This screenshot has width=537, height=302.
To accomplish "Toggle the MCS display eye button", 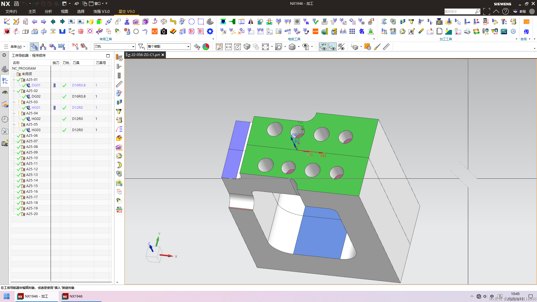I will point(323,47).
